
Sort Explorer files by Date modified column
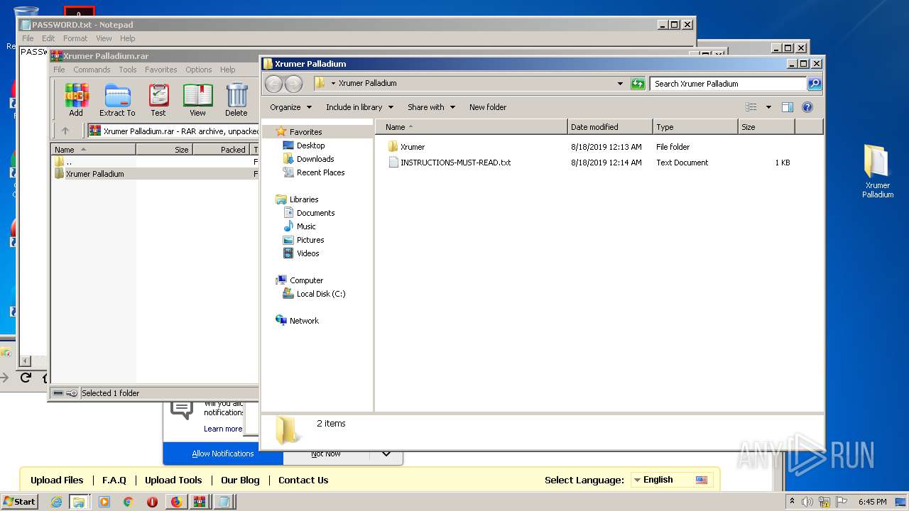610,127
